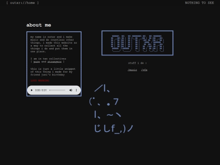The width and height of the screenshot is (220, 165).
Task: Click the LOUD WARNING red text
Action: click(40, 81)
